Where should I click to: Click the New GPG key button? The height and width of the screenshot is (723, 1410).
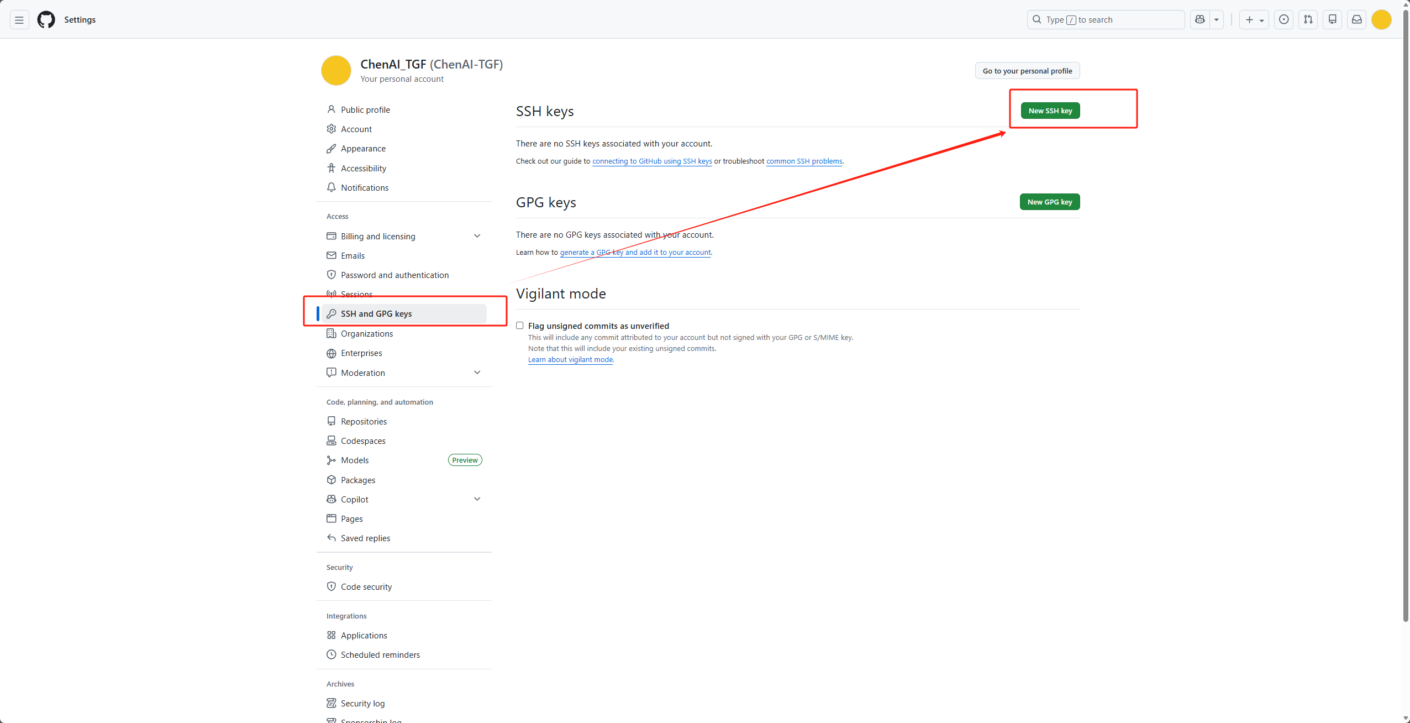1049,202
